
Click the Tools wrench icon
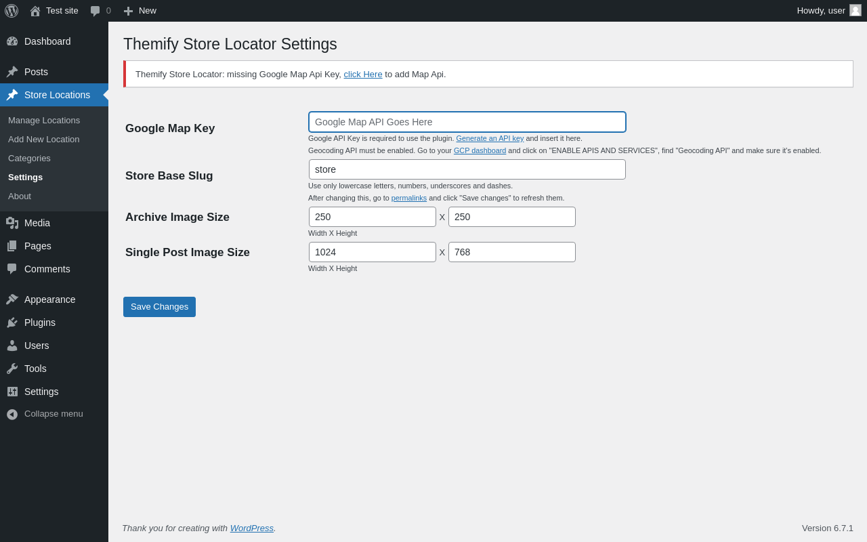[x=12, y=369]
